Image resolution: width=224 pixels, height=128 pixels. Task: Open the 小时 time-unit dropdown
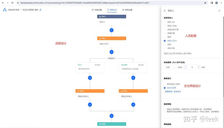[170, 67]
